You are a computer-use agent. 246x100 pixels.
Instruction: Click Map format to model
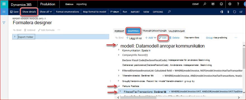tap(94, 12)
